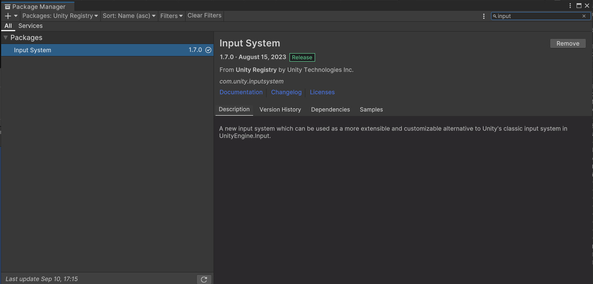593x284 pixels.
Task: Select the Dependencies tab
Action: tap(330, 110)
